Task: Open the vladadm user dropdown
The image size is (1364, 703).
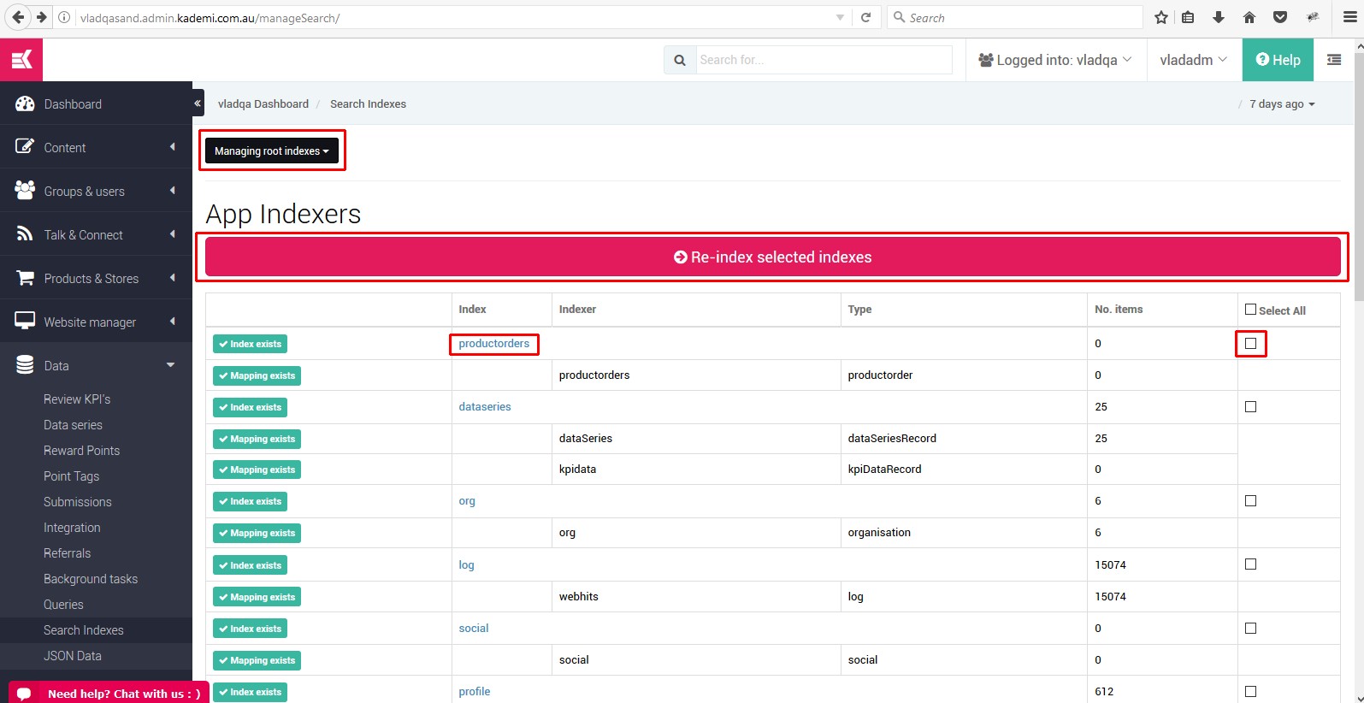Action: (x=1194, y=60)
